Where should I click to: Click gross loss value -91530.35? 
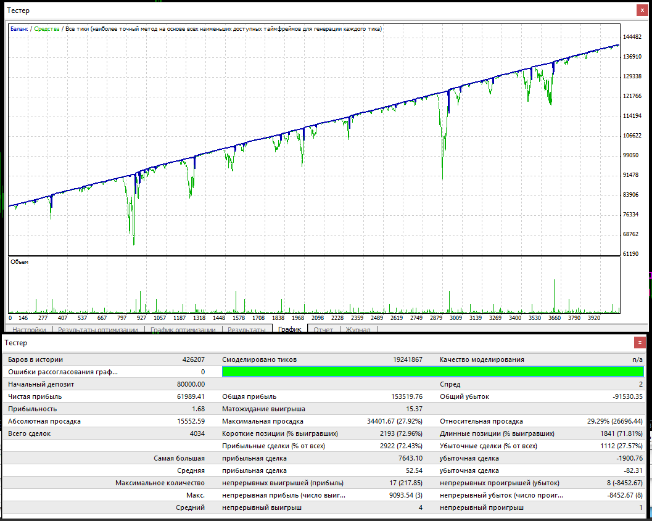pyautogui.click(x=627, y=396)
